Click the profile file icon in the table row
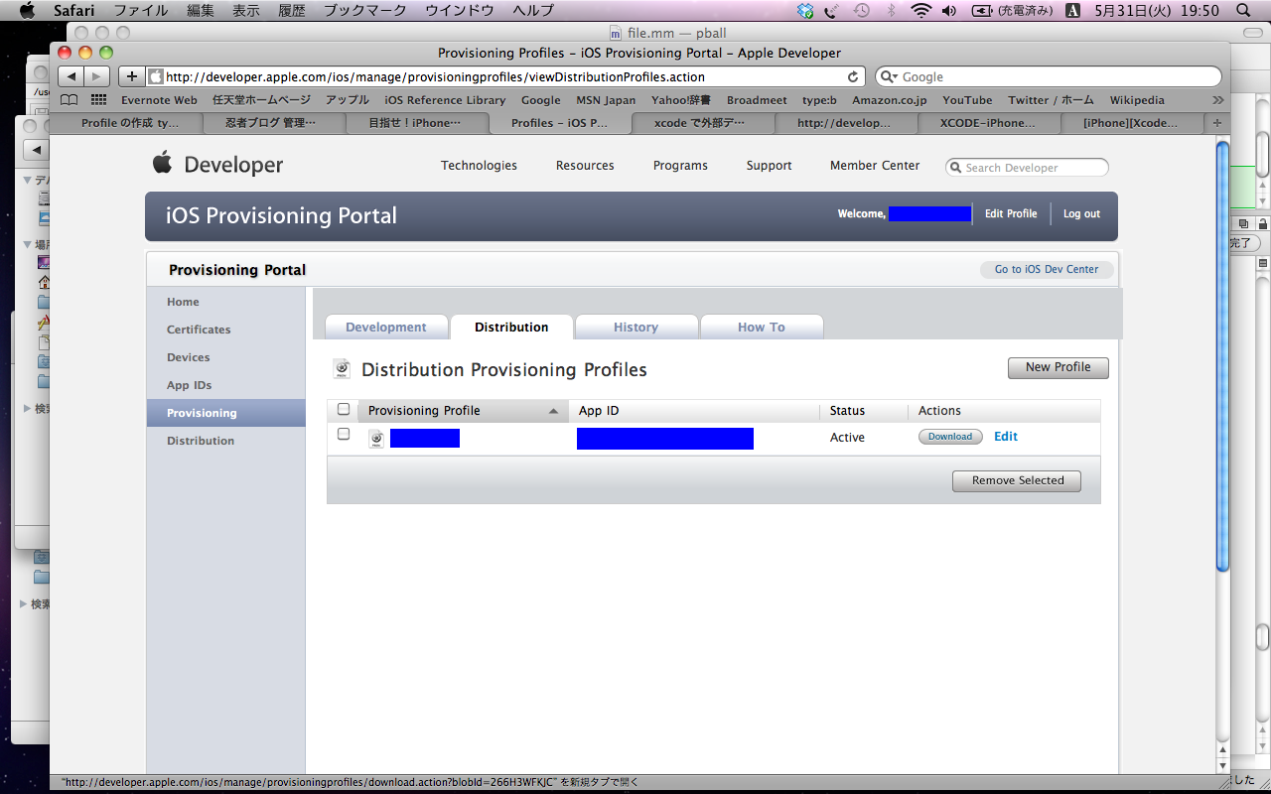The width and height of the screenshot is (1271, 794). coord(376,438)
